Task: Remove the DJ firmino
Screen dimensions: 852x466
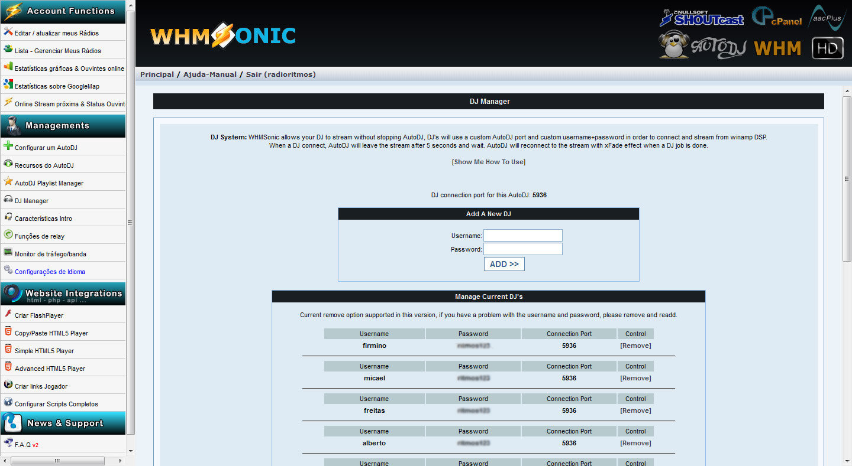Action: pos(635,346)
